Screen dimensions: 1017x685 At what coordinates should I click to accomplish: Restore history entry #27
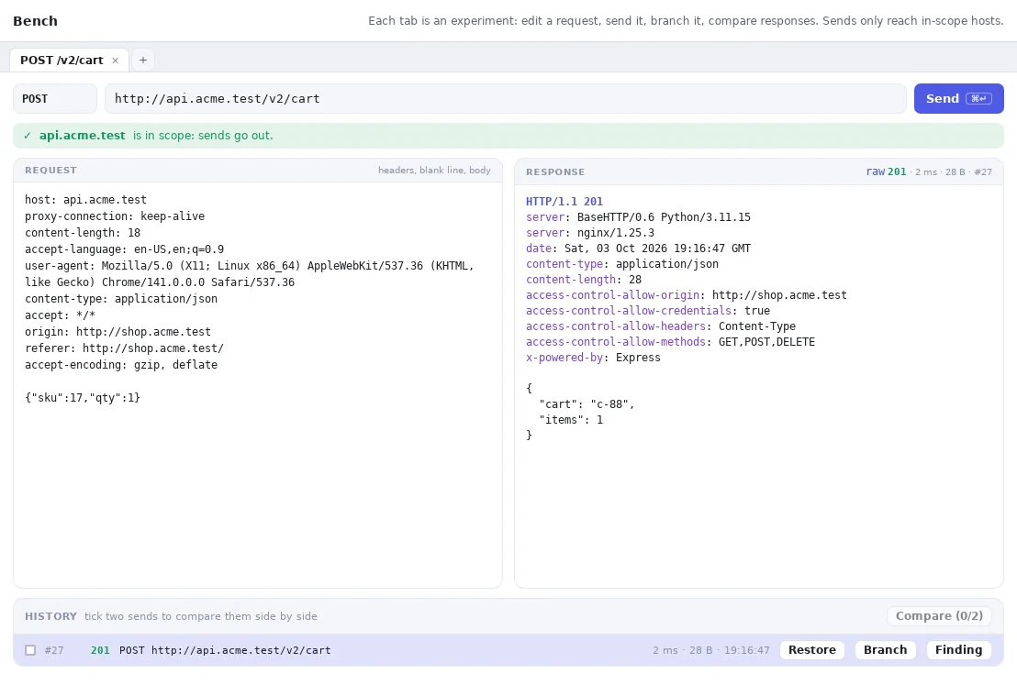[x=812, y=650]
